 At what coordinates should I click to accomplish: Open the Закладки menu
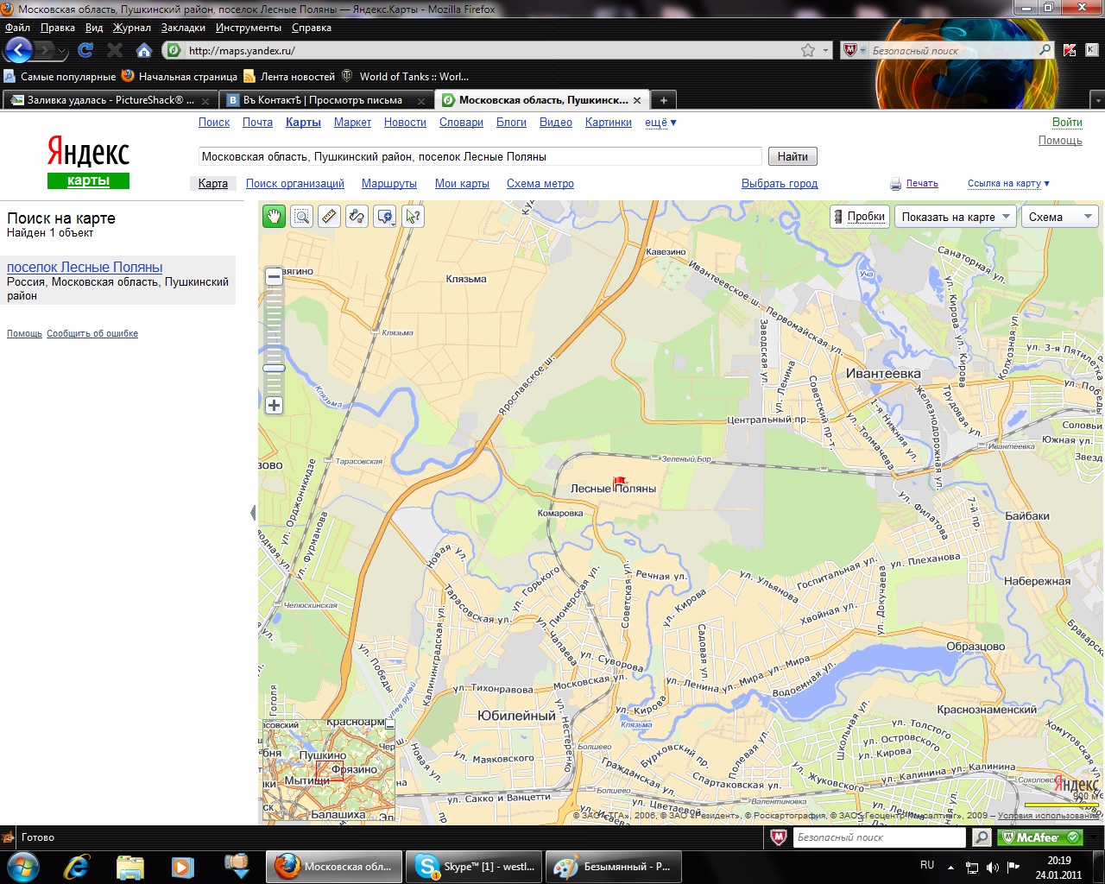click(183, 28)
